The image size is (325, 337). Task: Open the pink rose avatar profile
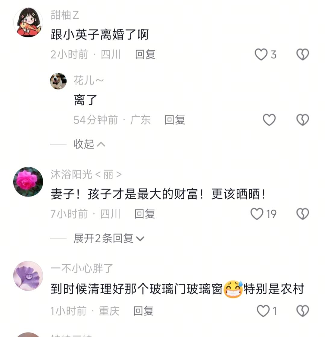point(28,182)
